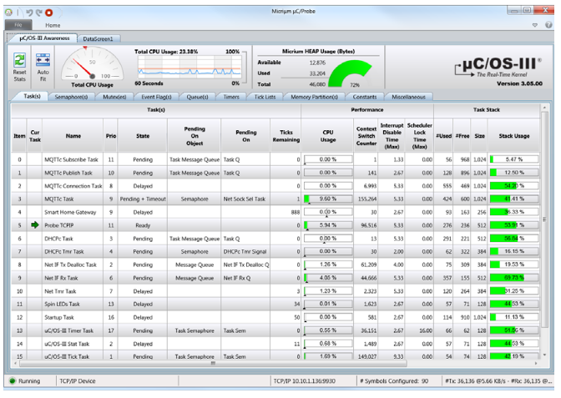Viewport: 561px width, 398px height.
Task: Click the redo arrow in quick access bar
Action: point(38,13)
